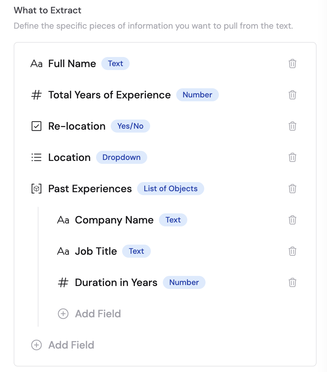Remove the Past Experiences field

pos(292,189)
